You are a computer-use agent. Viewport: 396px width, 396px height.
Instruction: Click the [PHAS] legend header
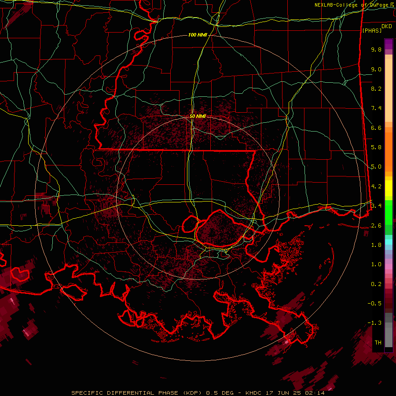372,31
